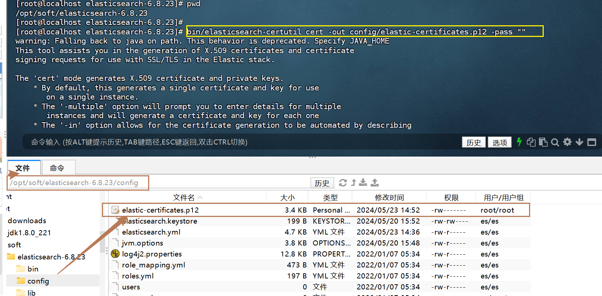
Task: Switch to the 文件 tab
Action: [x=24, y=168]
